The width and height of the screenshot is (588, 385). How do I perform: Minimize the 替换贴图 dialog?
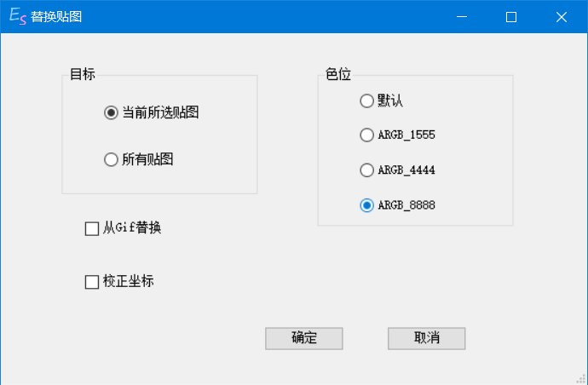click(x=462, y=16)
